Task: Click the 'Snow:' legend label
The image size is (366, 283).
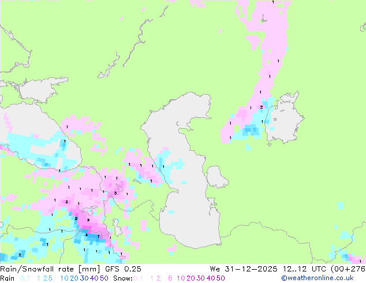Action: (x=123, y=278)
